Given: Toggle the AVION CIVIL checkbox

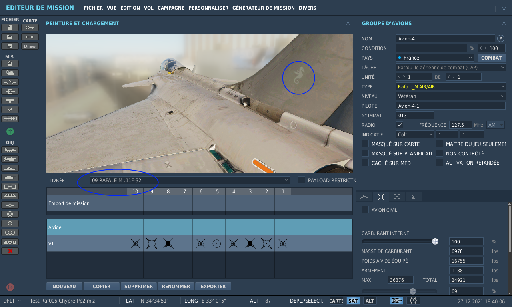Looking at the screenshot, I should click(x=365, y=210).
